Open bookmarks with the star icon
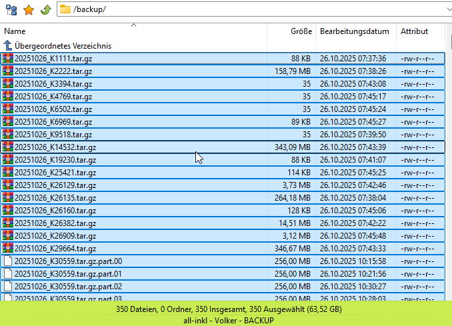Screen dimensions: 452x326 [28, 9]
